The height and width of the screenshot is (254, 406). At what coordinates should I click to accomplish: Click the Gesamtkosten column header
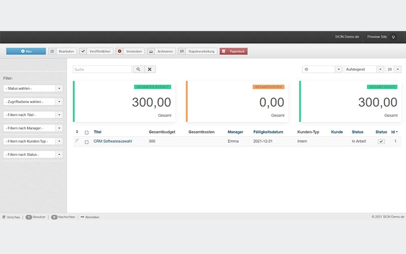pyautogui.click(x=201, y=132)
